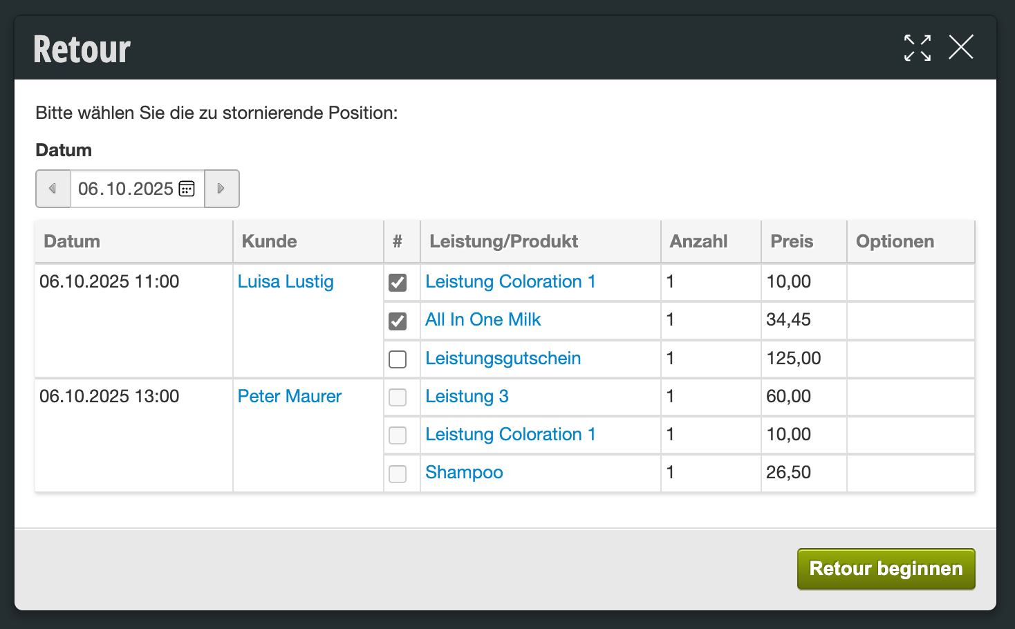The image size is (1015, 629).
Task: Expand the Retour dialog to fullscreen
Action: (x=917, y=48)
